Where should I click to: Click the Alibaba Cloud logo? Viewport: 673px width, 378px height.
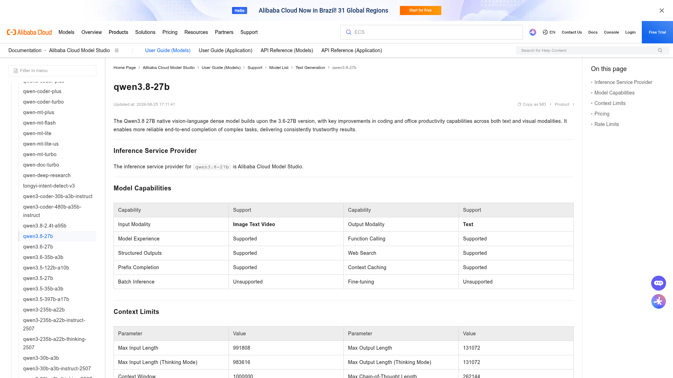click(29, 32)
